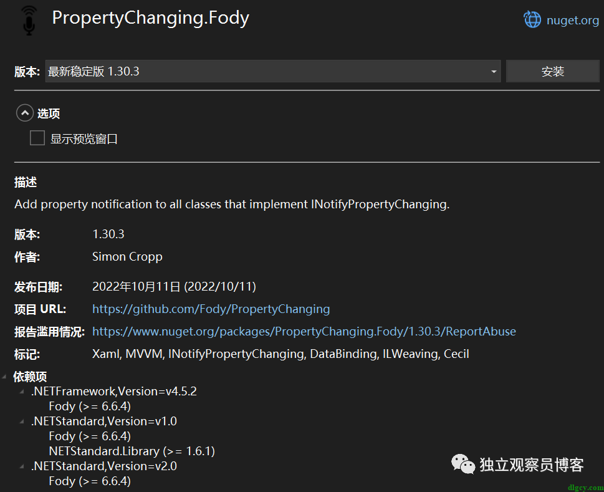Select Fody dependency under .NETFramework v4.5.2

pyautogui.click(x=90, y=407)
